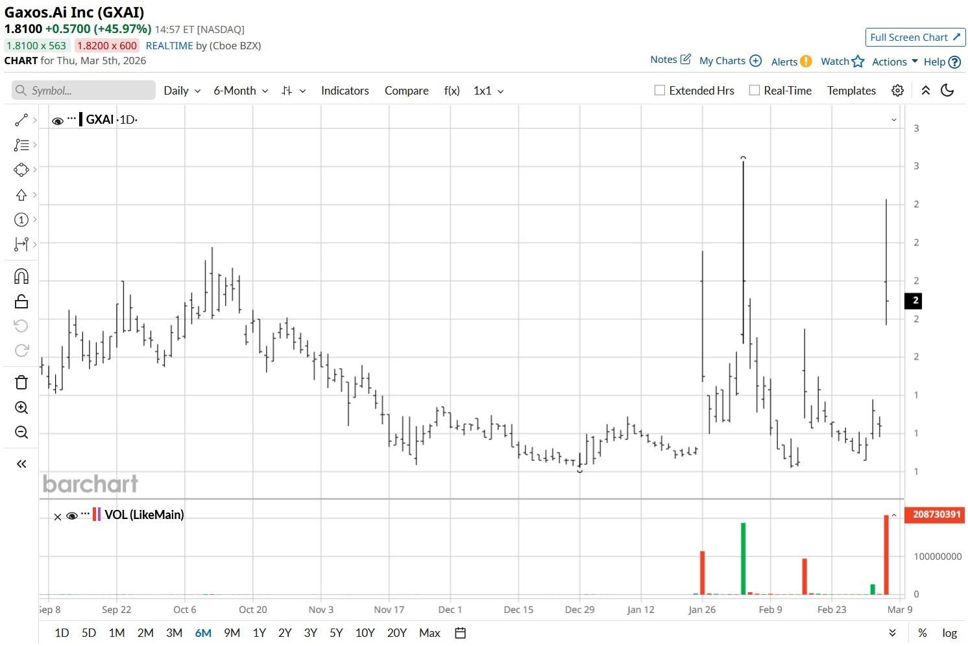968x646 pixels.
Task: Select the 1M time range
Action: [117, 633]
